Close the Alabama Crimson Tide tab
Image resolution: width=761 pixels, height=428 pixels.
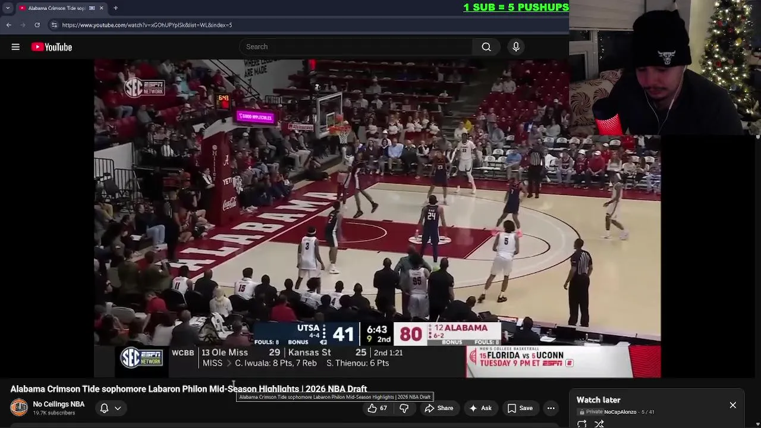(101, 8)
